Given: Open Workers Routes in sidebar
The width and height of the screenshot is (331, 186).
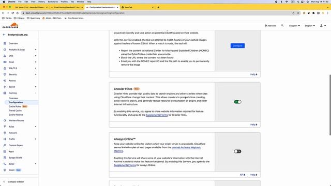Looking at the screenshot, I should tap(16, 120).
